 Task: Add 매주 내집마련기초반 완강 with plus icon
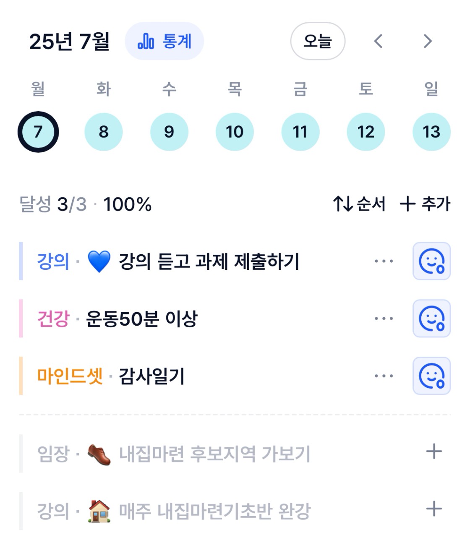click(434, 509)
